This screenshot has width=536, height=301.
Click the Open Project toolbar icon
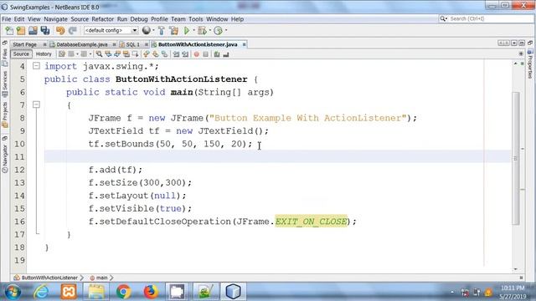click(33, 30)
